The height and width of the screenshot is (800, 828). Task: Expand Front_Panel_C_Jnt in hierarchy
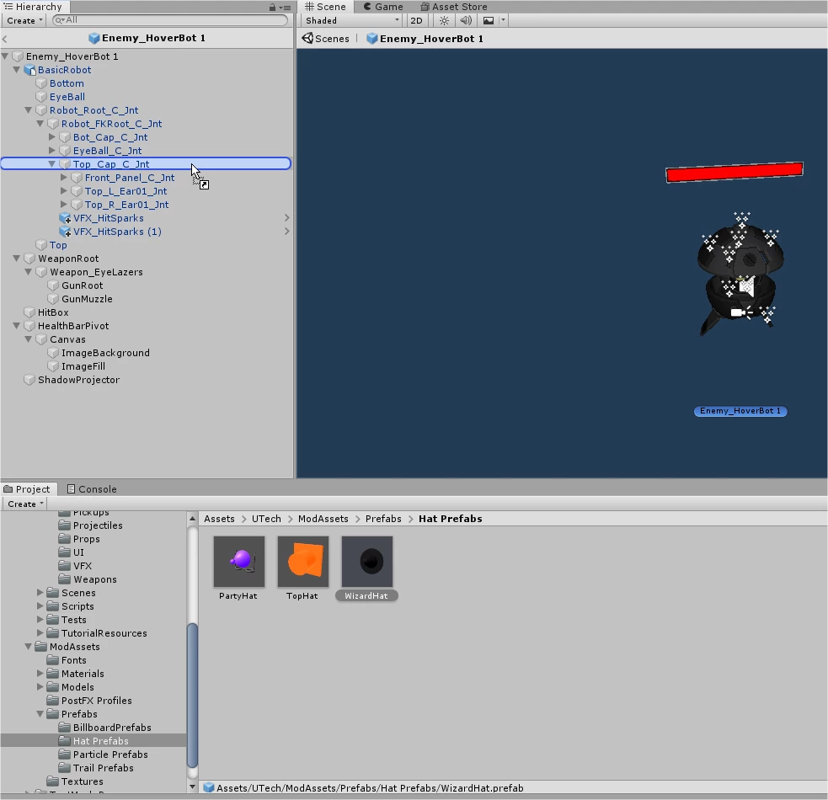click(x=64, y=178)
